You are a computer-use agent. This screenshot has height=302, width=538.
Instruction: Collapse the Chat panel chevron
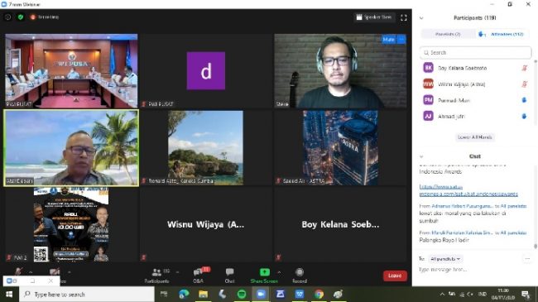point(421,156)
